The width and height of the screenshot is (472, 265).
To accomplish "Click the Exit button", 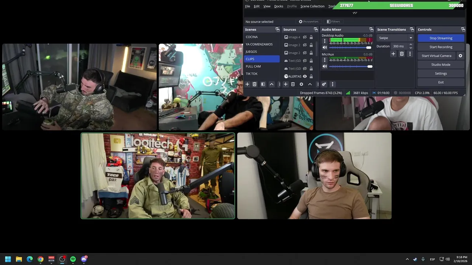I will click(441, 82).
